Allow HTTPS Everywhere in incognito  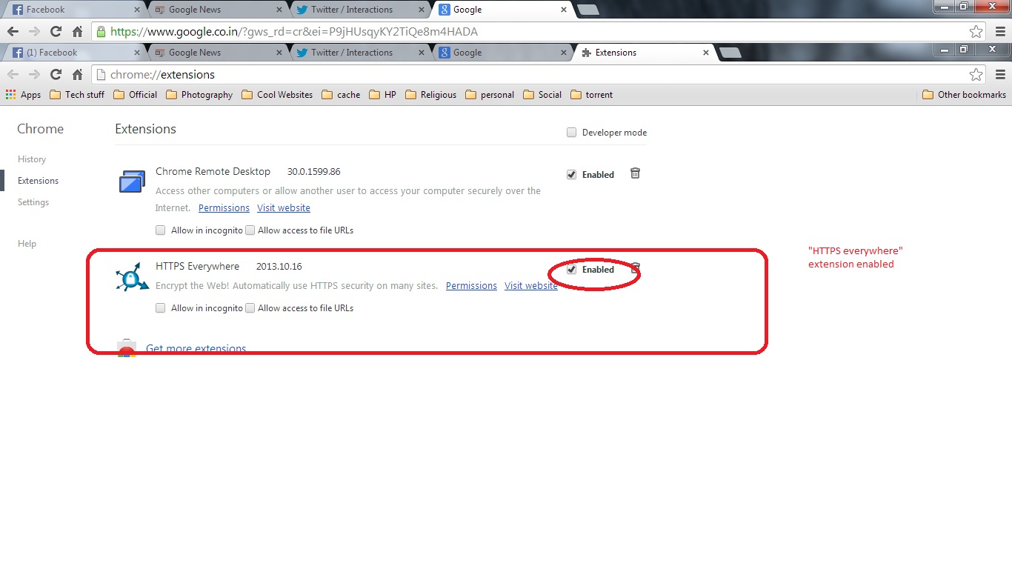(160, 308)
